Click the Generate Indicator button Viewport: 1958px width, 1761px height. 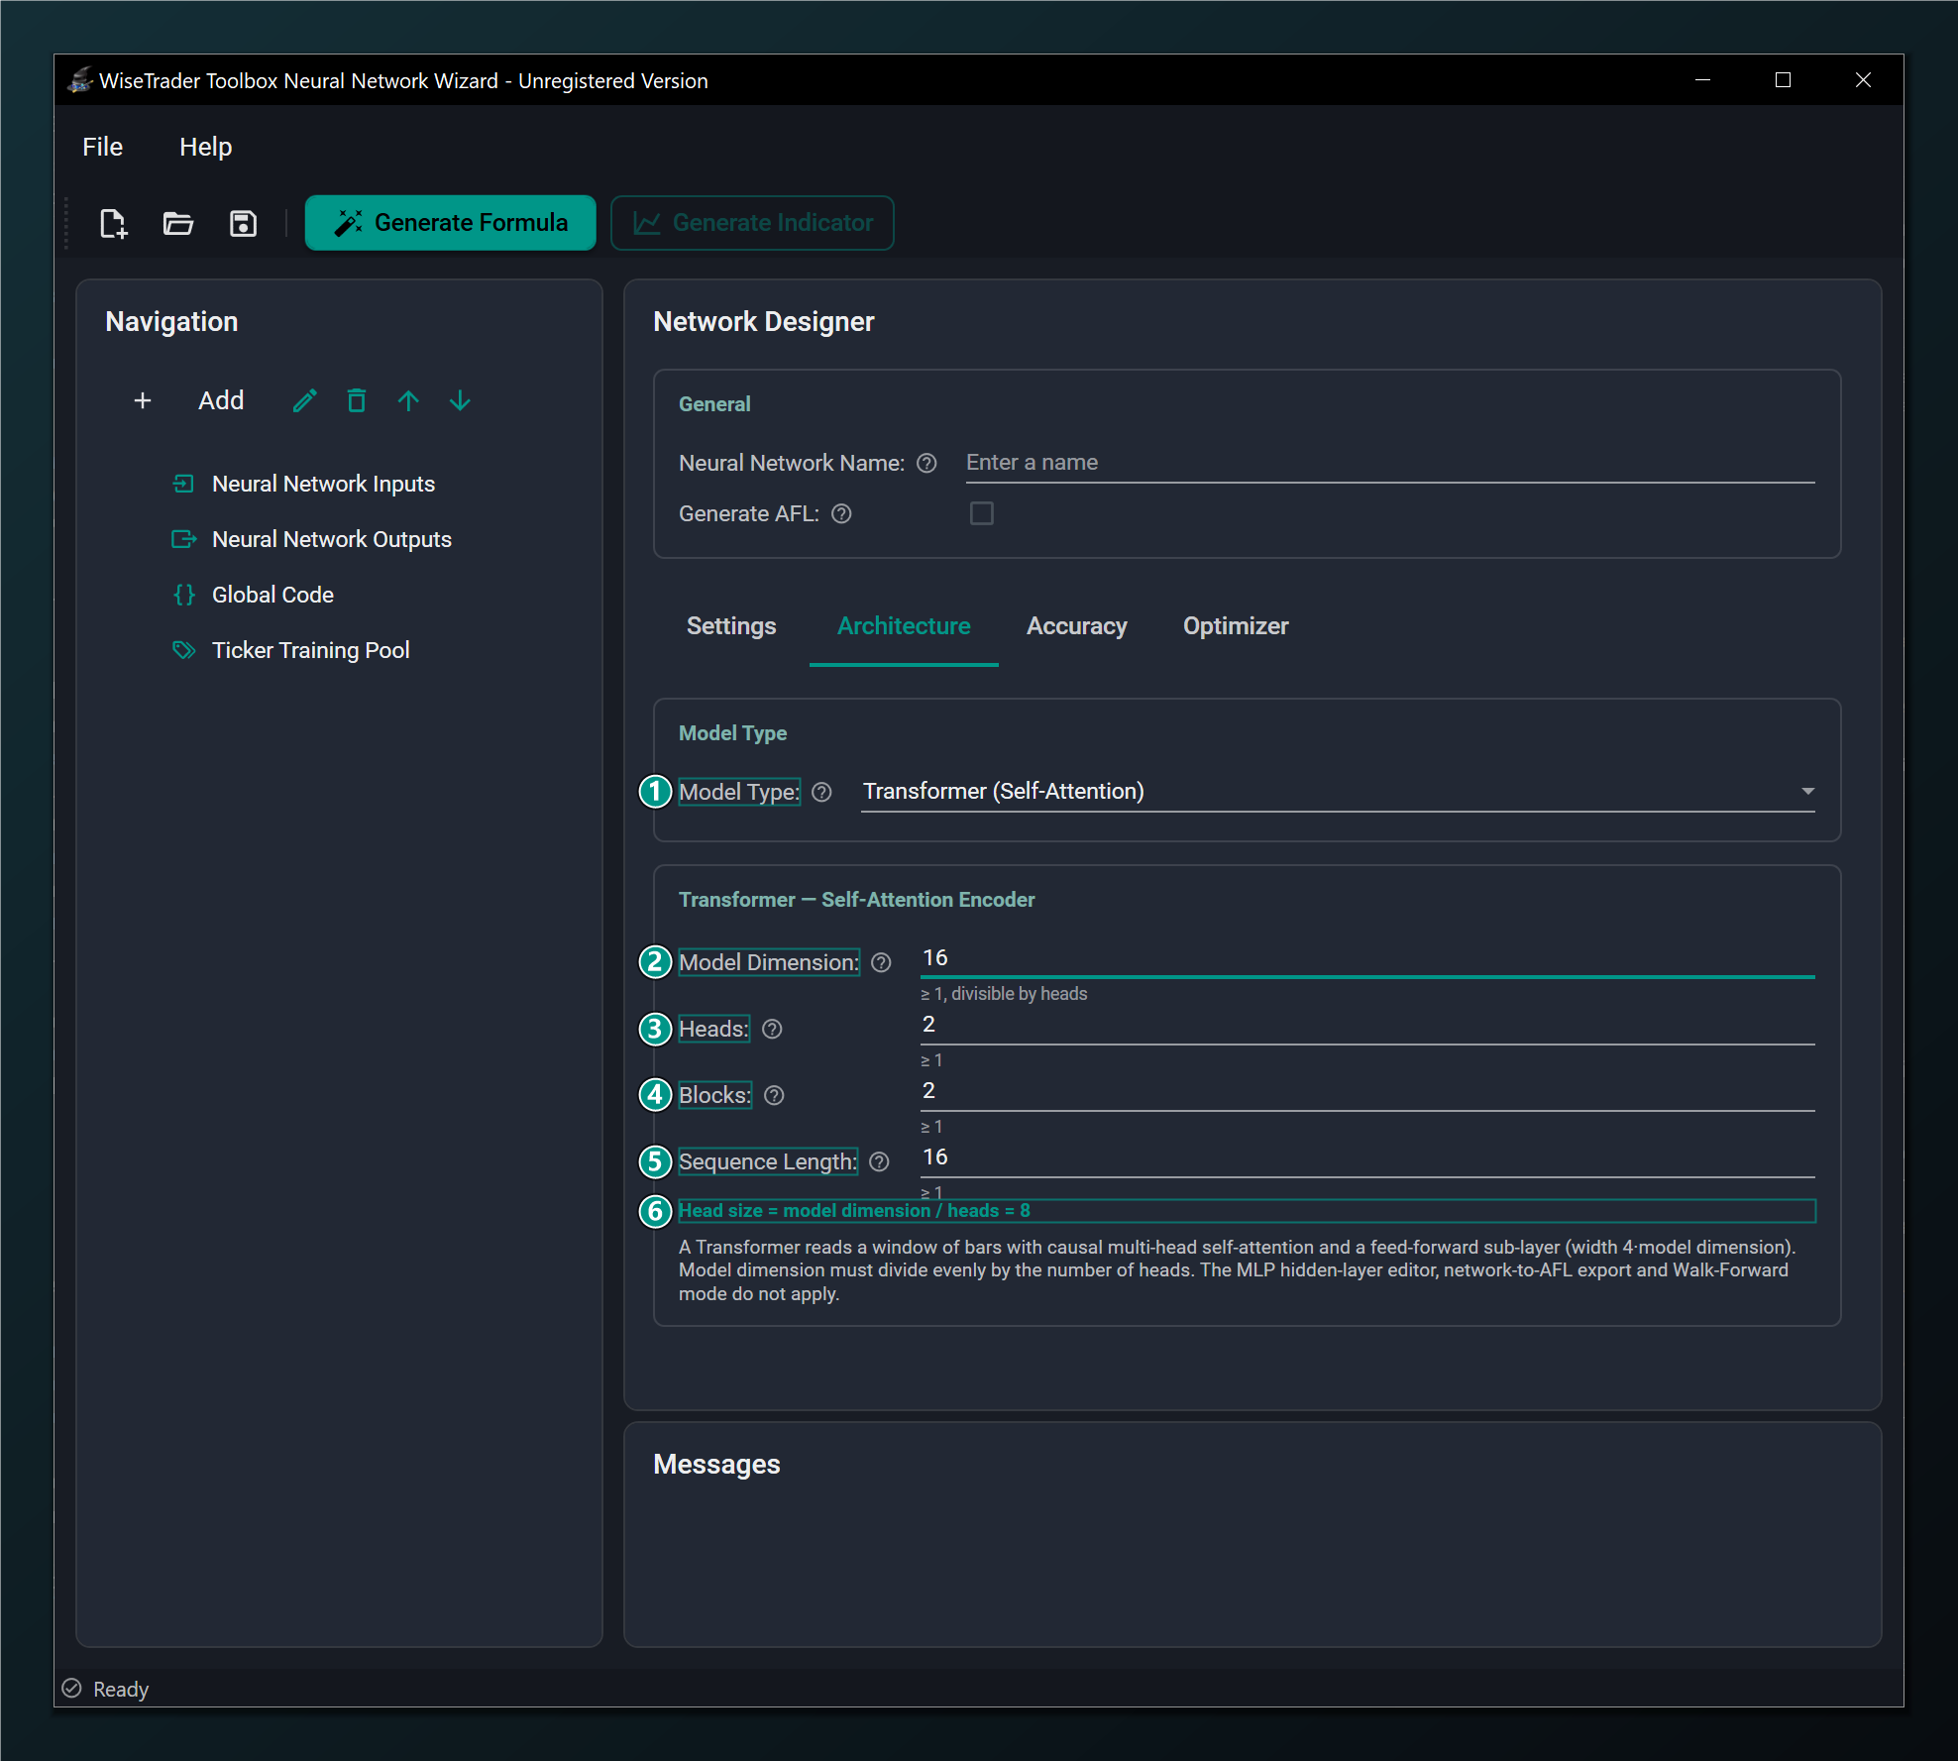[x=752, y=223]
